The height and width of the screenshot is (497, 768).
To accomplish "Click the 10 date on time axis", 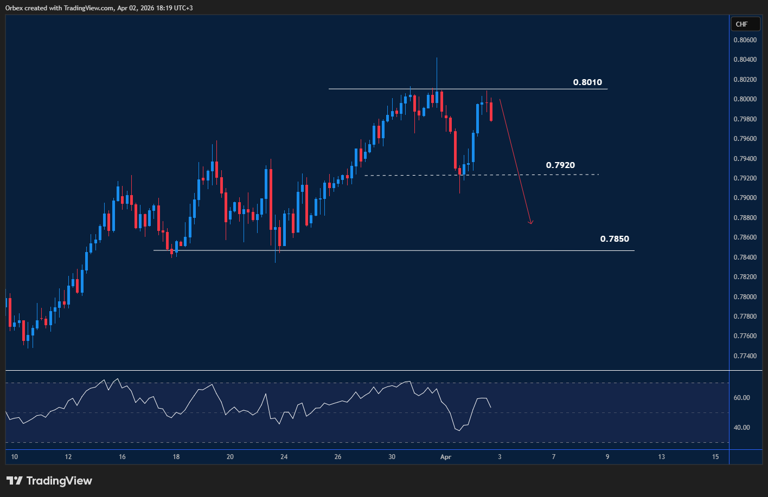I will click(x=14, y=457).
